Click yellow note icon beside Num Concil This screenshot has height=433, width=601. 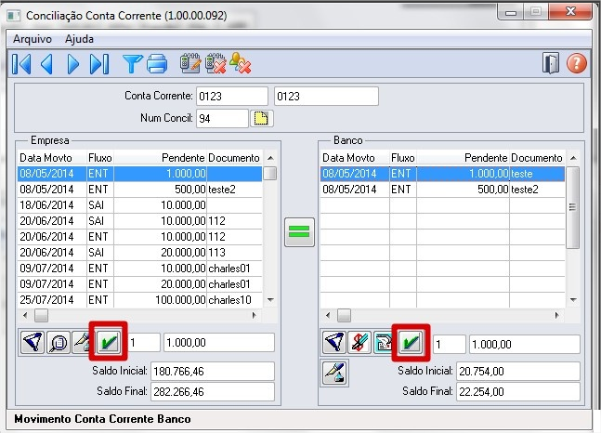click(x=261, y=118)
